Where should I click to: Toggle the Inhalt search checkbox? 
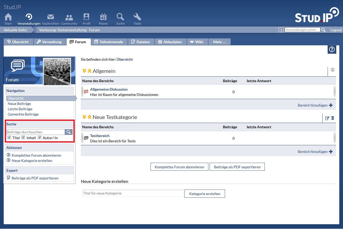23,138
